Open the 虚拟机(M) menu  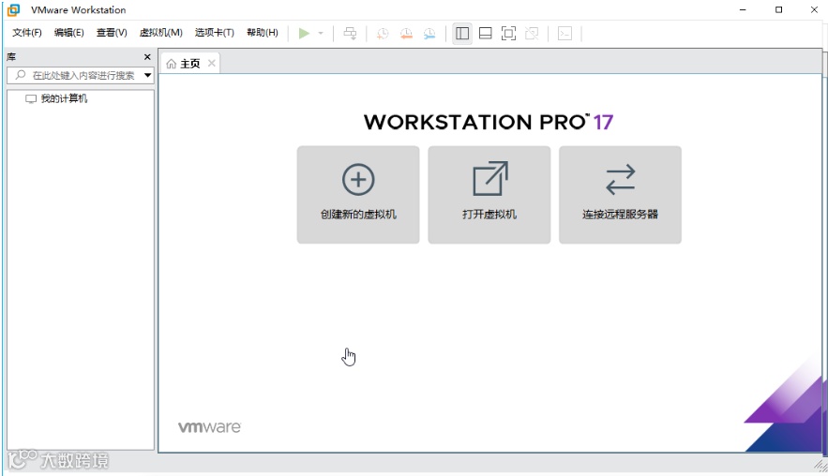161,33
